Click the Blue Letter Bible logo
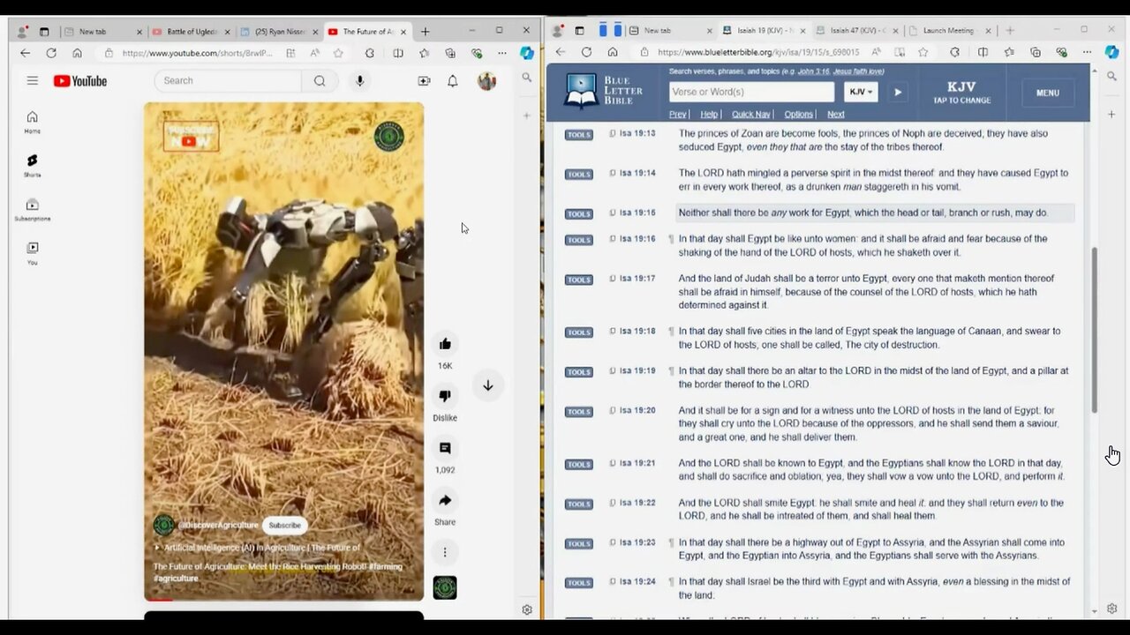The width and height of the screenshot is (1130, 635). coord(604,91)
